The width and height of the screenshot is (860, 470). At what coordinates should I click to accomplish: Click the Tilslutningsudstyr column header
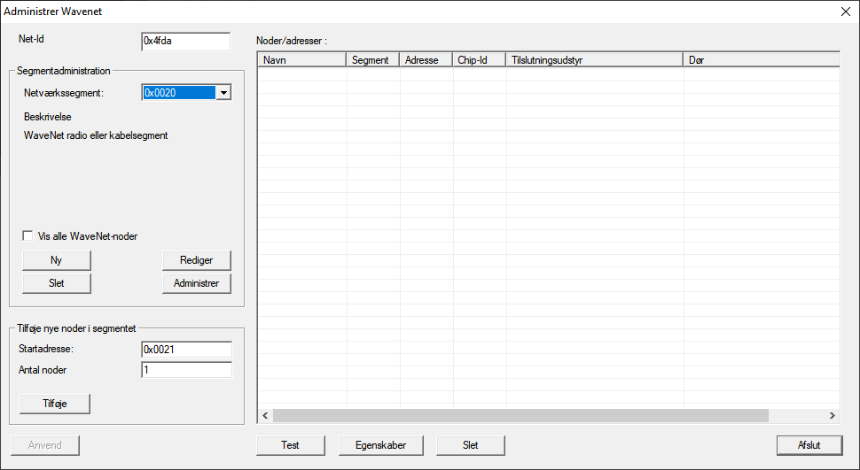pyautogui.click(x=594, y=59)
